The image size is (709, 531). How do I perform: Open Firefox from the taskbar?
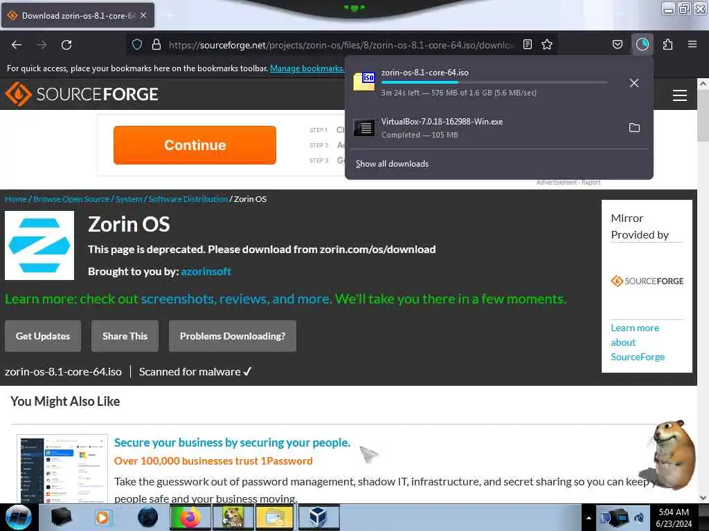point(190,517)
